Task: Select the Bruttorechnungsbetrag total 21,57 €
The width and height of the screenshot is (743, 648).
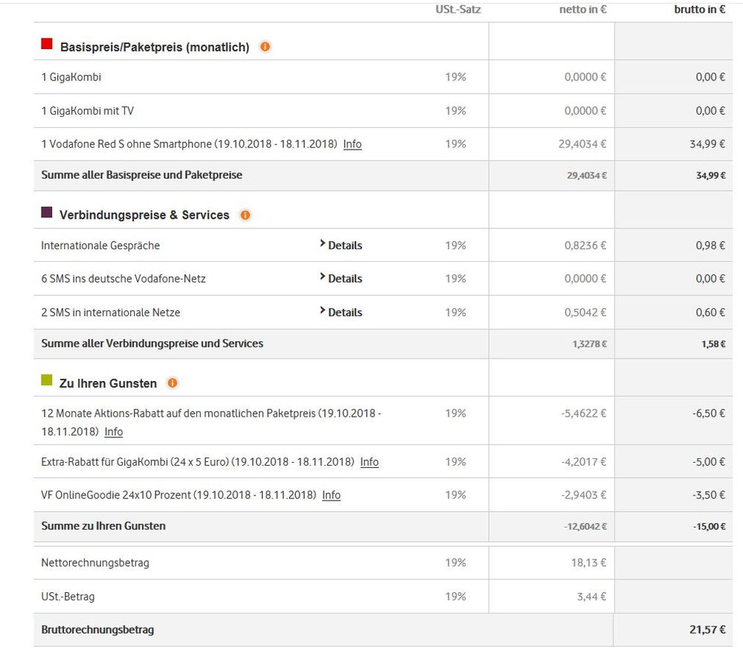Action: point(707,629)
